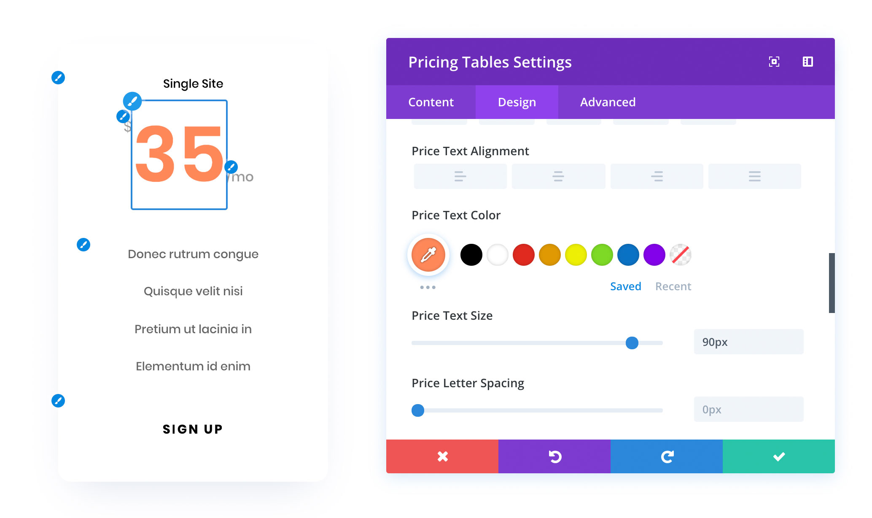Click the blue redo arrow button
872x518 pixels.
point(667,456)
